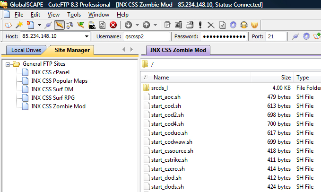
Task: Select the INX CSS cPanel site
Action: 51,72
